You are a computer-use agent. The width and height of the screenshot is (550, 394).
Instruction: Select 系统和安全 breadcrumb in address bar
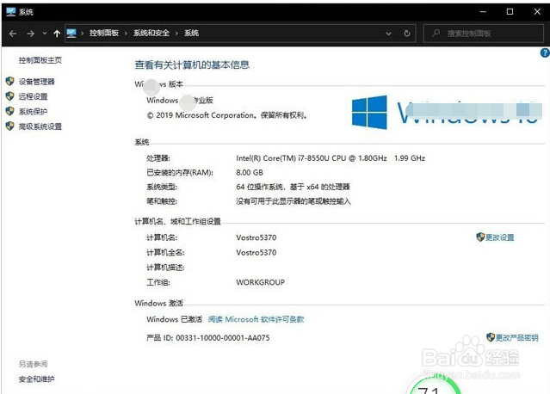coord(151,33)
